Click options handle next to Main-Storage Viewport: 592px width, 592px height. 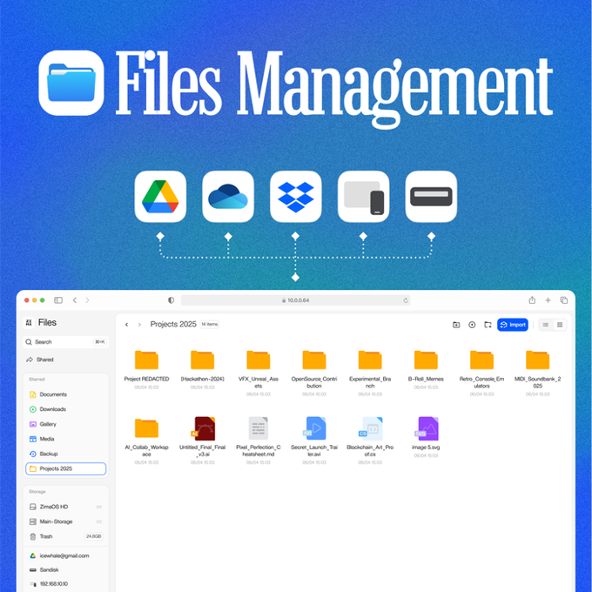(99, 521)
